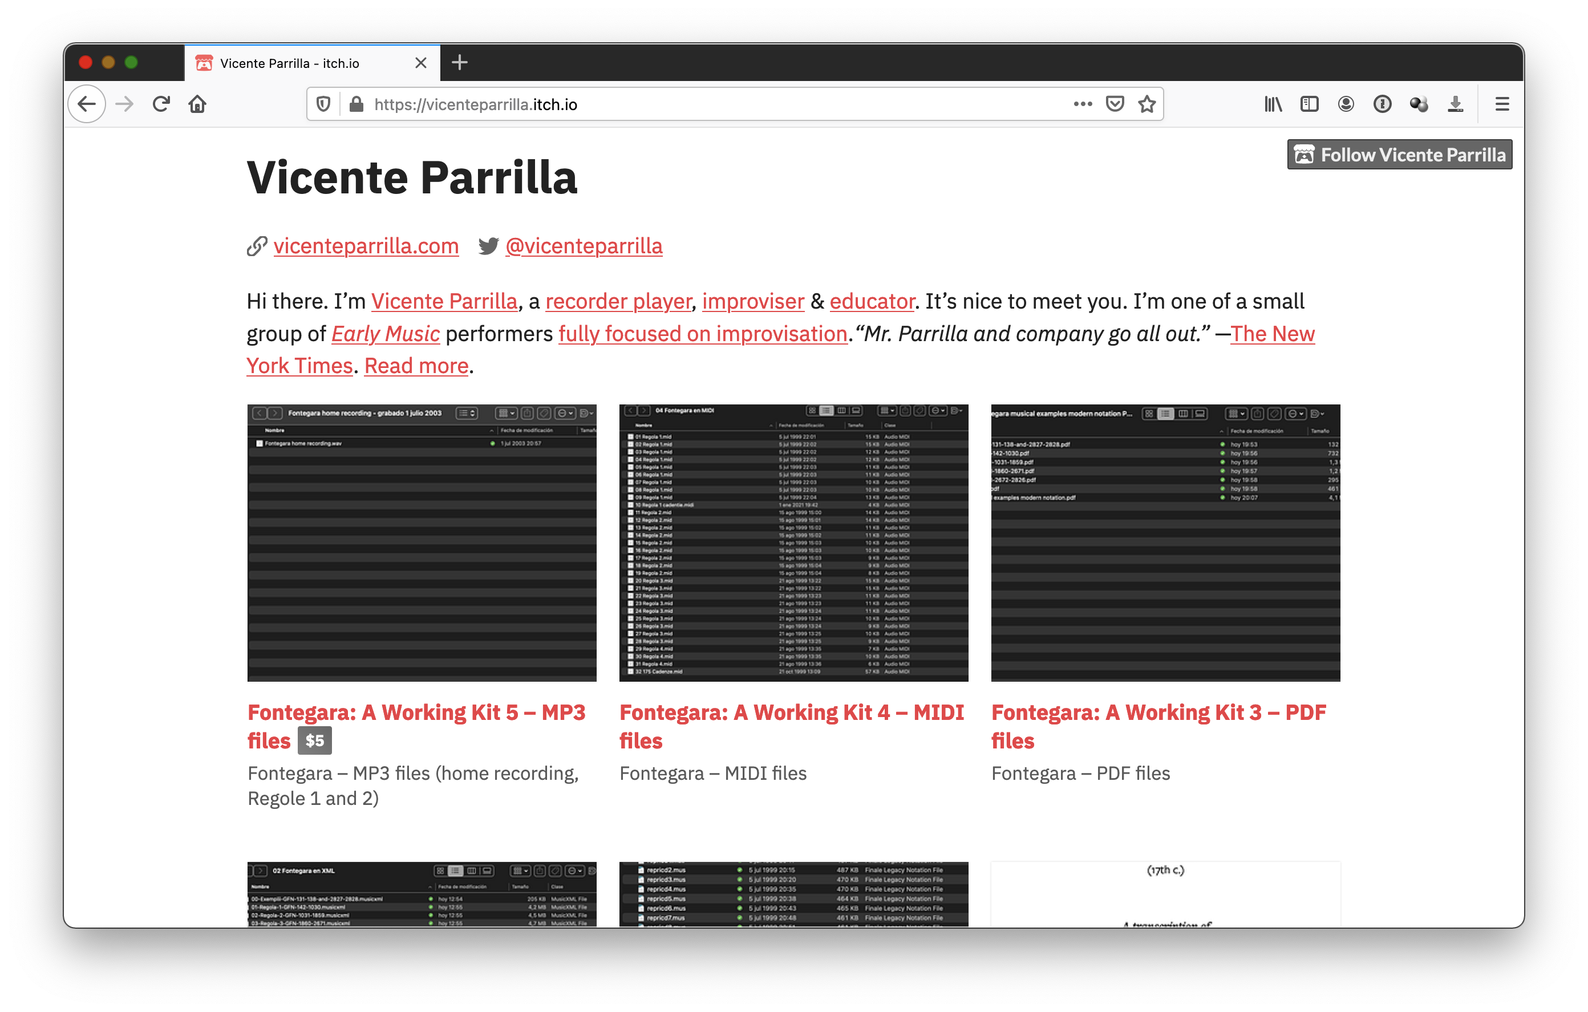
Task: Open The New York Times link
Action: coord(1272,334)
